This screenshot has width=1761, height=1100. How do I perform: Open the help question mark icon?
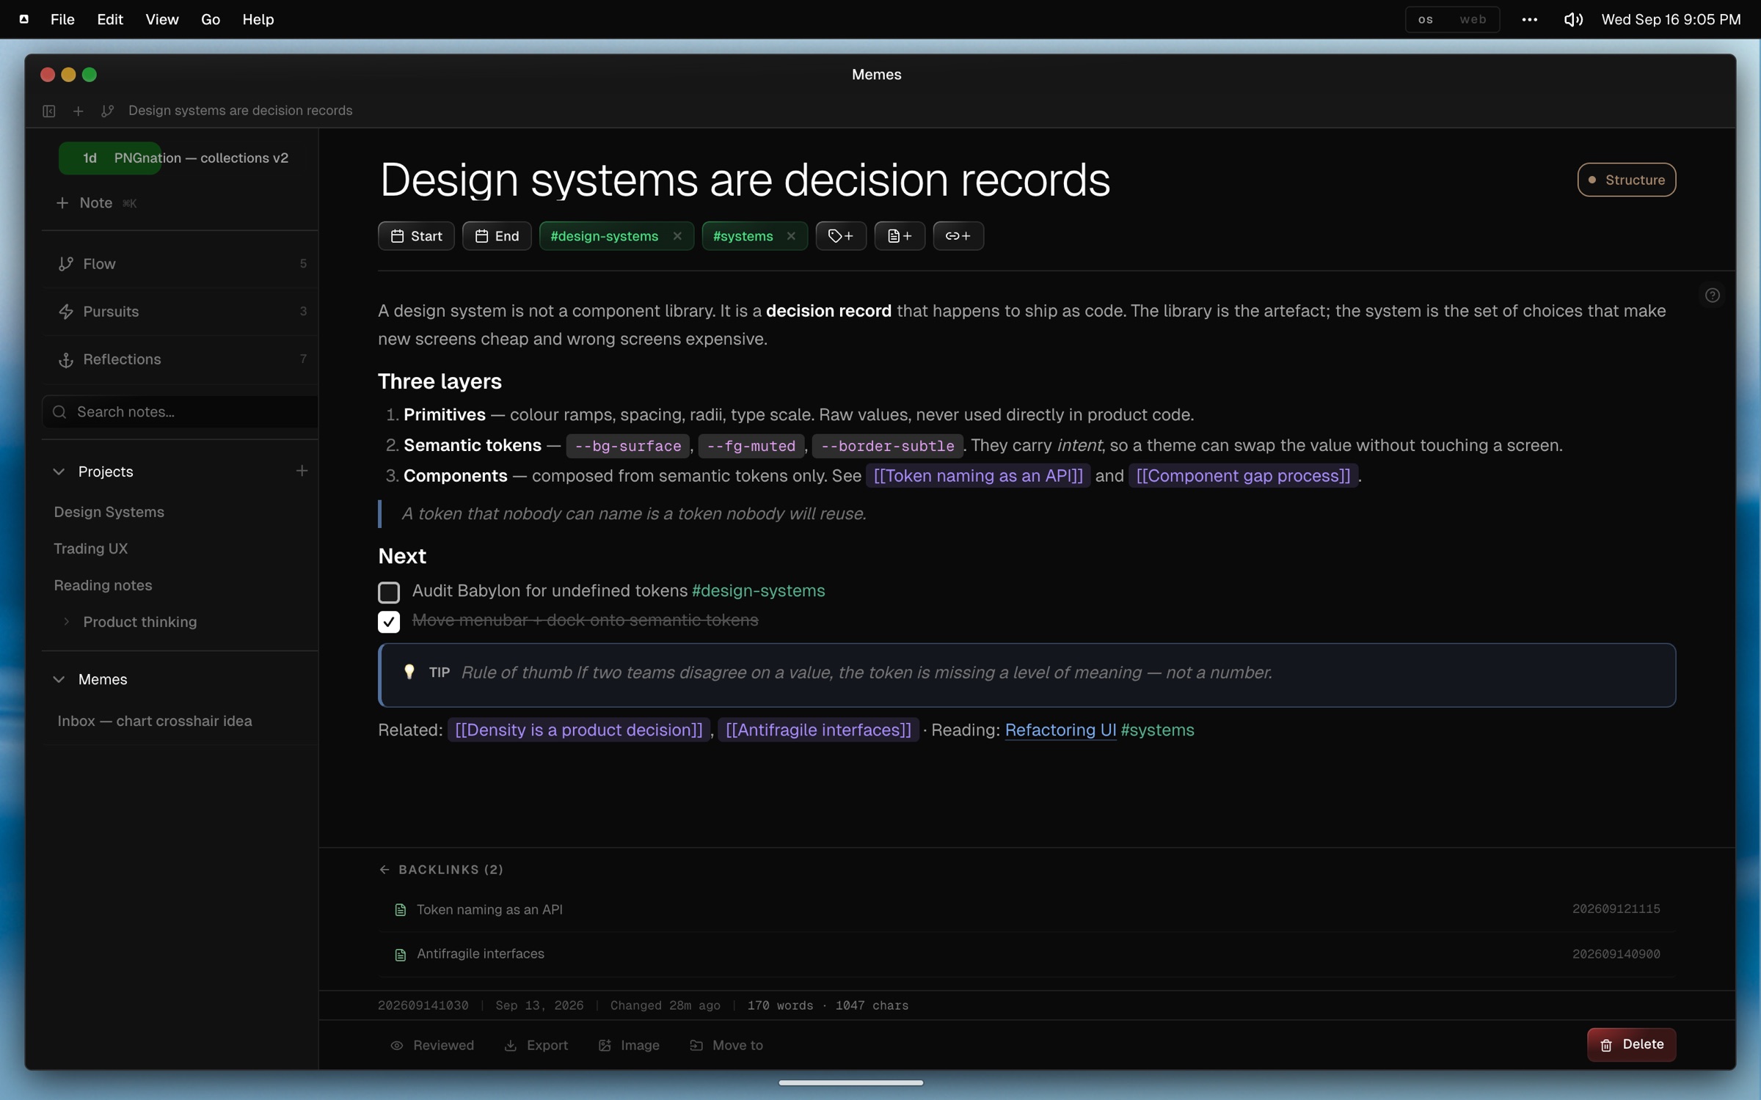click(1713, 296)
